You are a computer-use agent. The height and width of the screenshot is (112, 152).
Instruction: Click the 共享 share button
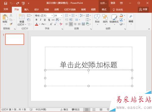tap(143, 9)
